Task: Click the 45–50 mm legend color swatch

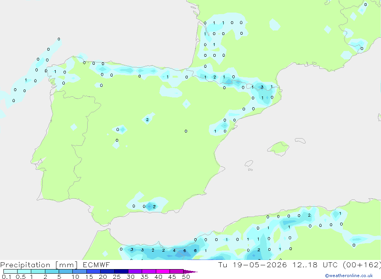Action: pyautogui.click(x=177, y=271)
